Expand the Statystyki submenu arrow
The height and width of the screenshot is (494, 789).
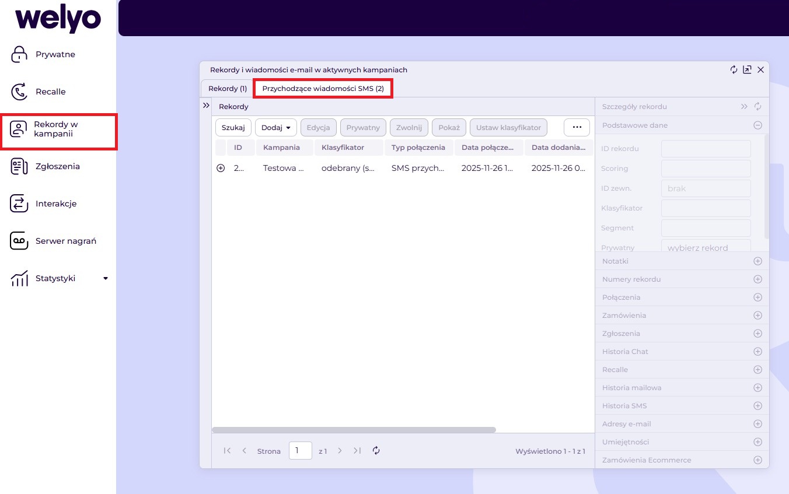106,279
